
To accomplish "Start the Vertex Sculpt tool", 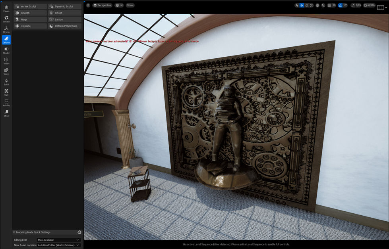I will pyautogui.click(x=30, y=6).
